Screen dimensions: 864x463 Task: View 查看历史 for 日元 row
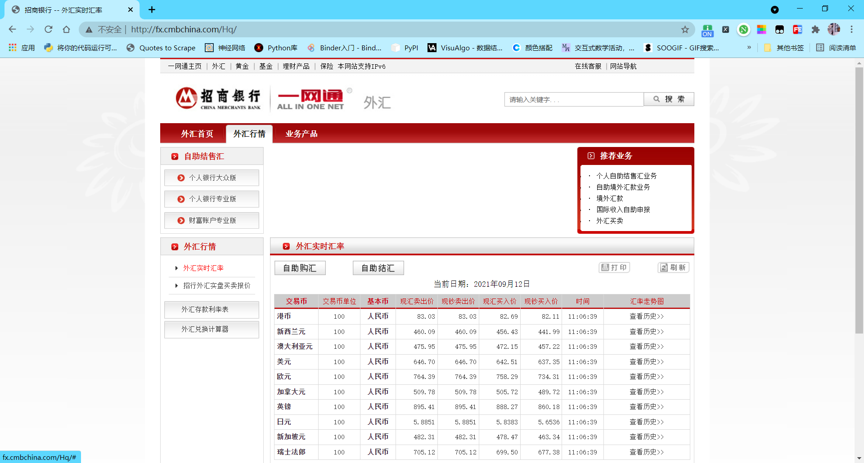pyautogui.click(x=647, y=422)
